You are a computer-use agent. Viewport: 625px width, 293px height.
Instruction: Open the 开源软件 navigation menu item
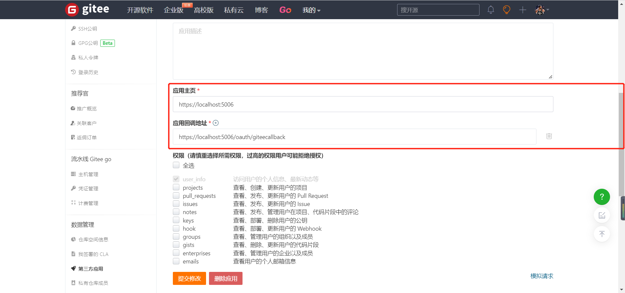[140, 10]
